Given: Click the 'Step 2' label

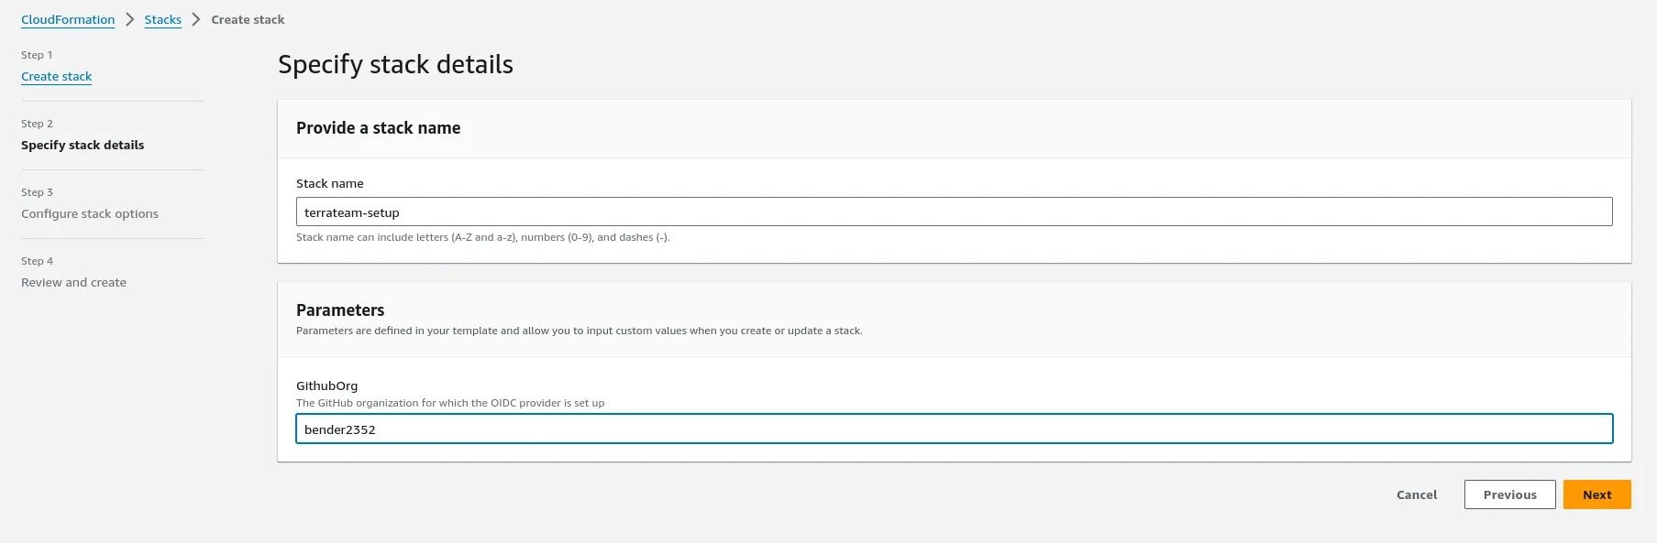Looking at the screenshot, I should pos(37,124).
